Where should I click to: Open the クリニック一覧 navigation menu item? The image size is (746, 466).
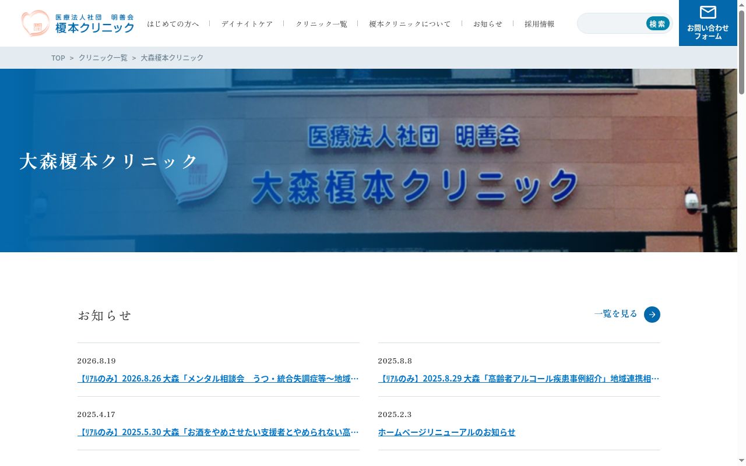[x=321, y=24]
